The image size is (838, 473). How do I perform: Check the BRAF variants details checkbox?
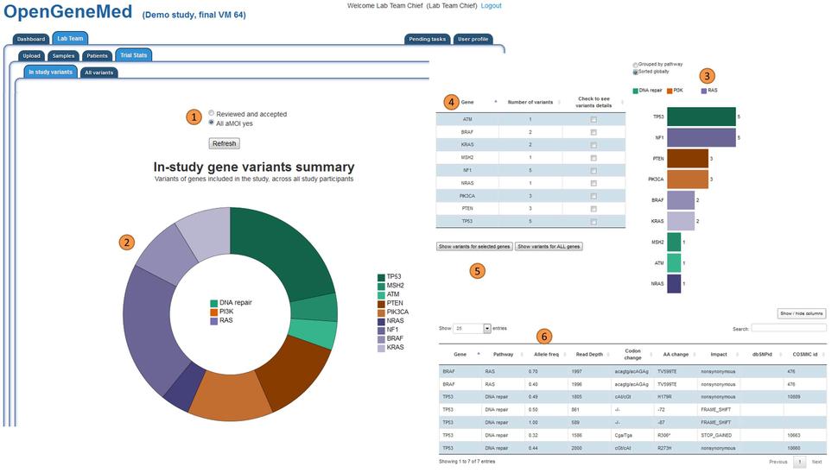[593, 132]
